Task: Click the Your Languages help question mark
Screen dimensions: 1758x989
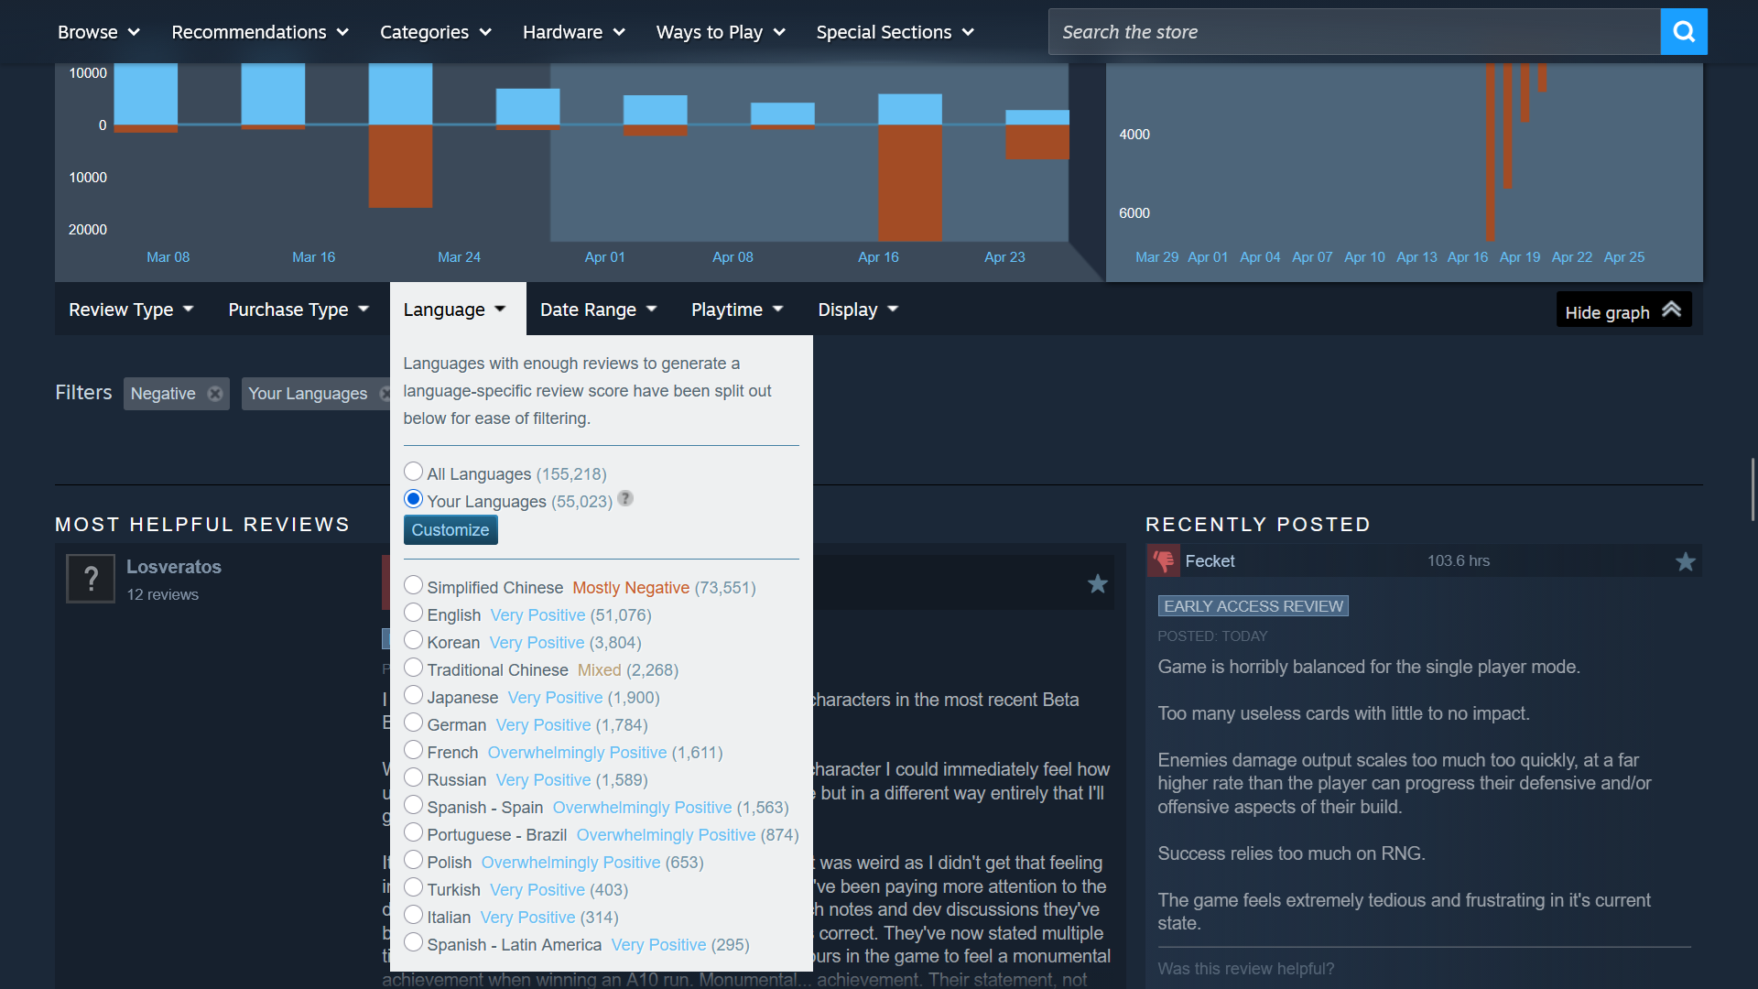Action: click(x=625, y=499)
